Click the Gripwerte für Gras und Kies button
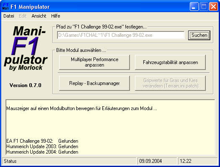The image size is (220, 167). tap(170, 83)
